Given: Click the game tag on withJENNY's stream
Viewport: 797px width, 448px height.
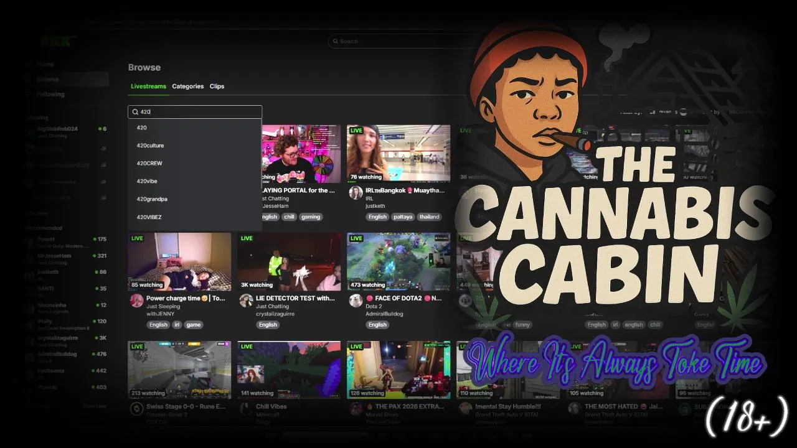Looking at the screenshot, I should pyautogui.click(x=193, y=325).
